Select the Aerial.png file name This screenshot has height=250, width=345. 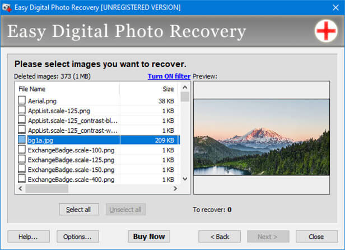point(42,101)
